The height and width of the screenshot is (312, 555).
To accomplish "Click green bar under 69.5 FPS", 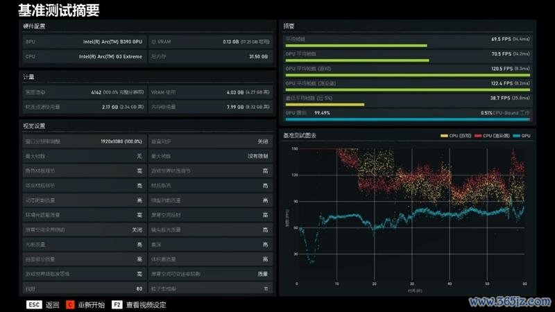I will pyautogui.click(x=356, y=46).
